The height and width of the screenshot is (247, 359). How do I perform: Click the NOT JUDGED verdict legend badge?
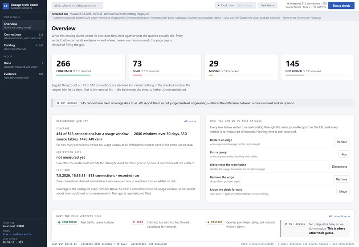(x=295, y=224)
